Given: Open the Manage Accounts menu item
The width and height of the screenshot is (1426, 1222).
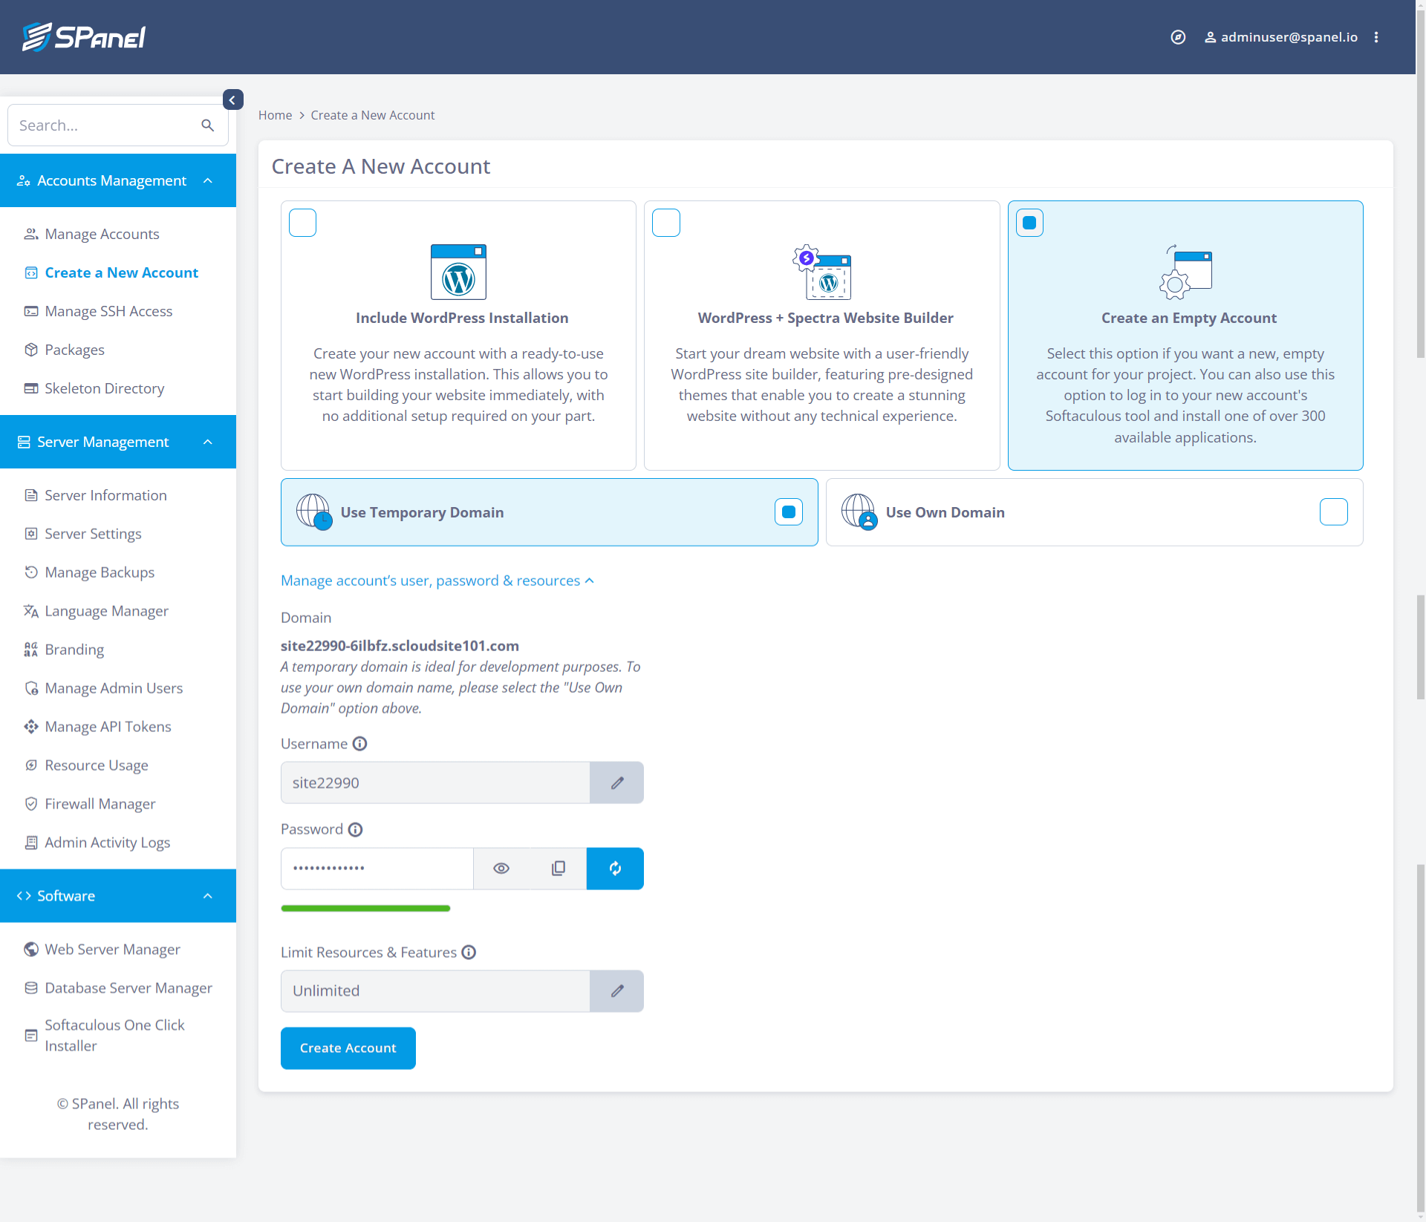Looking at the screenshot, I should (102, 233).
